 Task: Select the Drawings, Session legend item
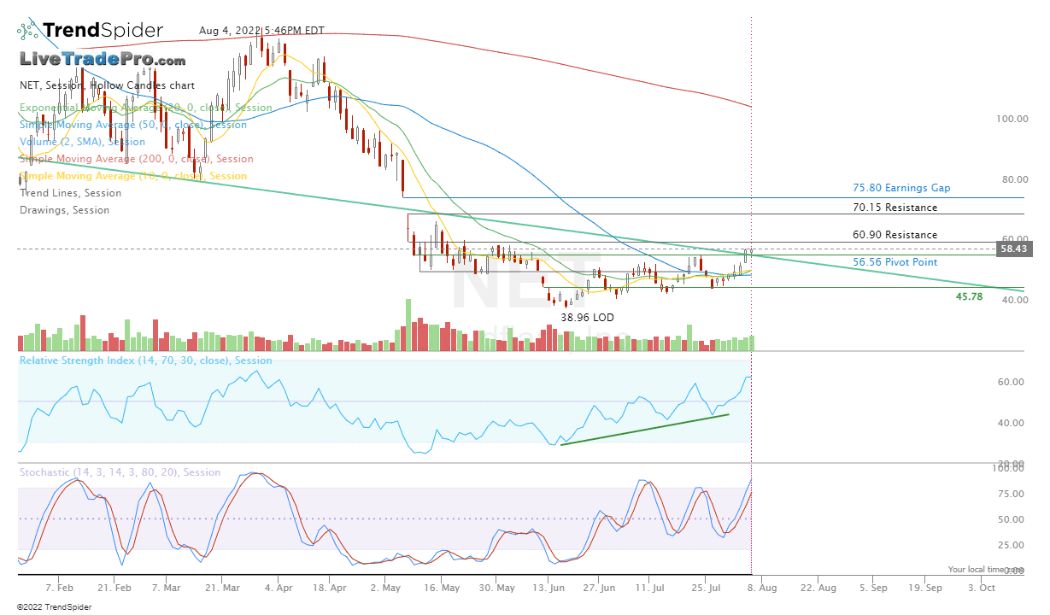pos(64,210)
